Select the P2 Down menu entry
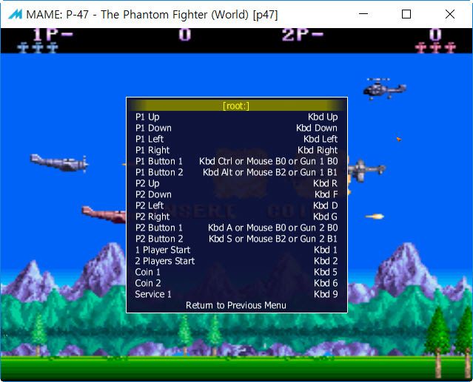473x382 pixels. click(x=237, y=194)
